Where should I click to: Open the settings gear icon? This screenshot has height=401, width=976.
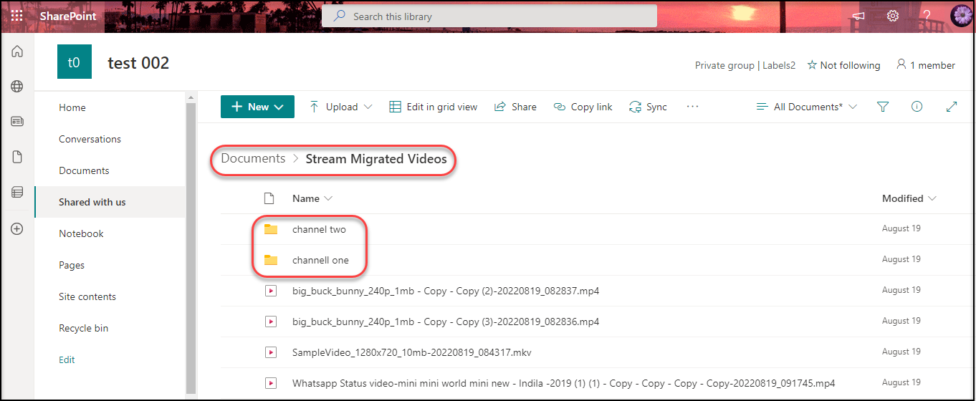pyautogui.click(x=892, y=16)
